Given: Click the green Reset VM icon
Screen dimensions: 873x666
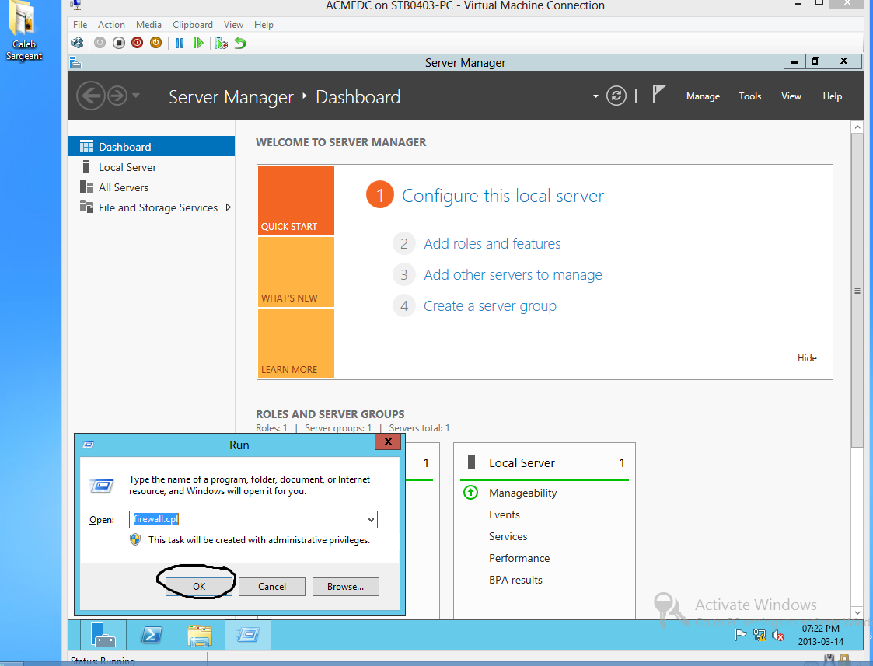Looking at the screenshot, I should pos(197,43).
